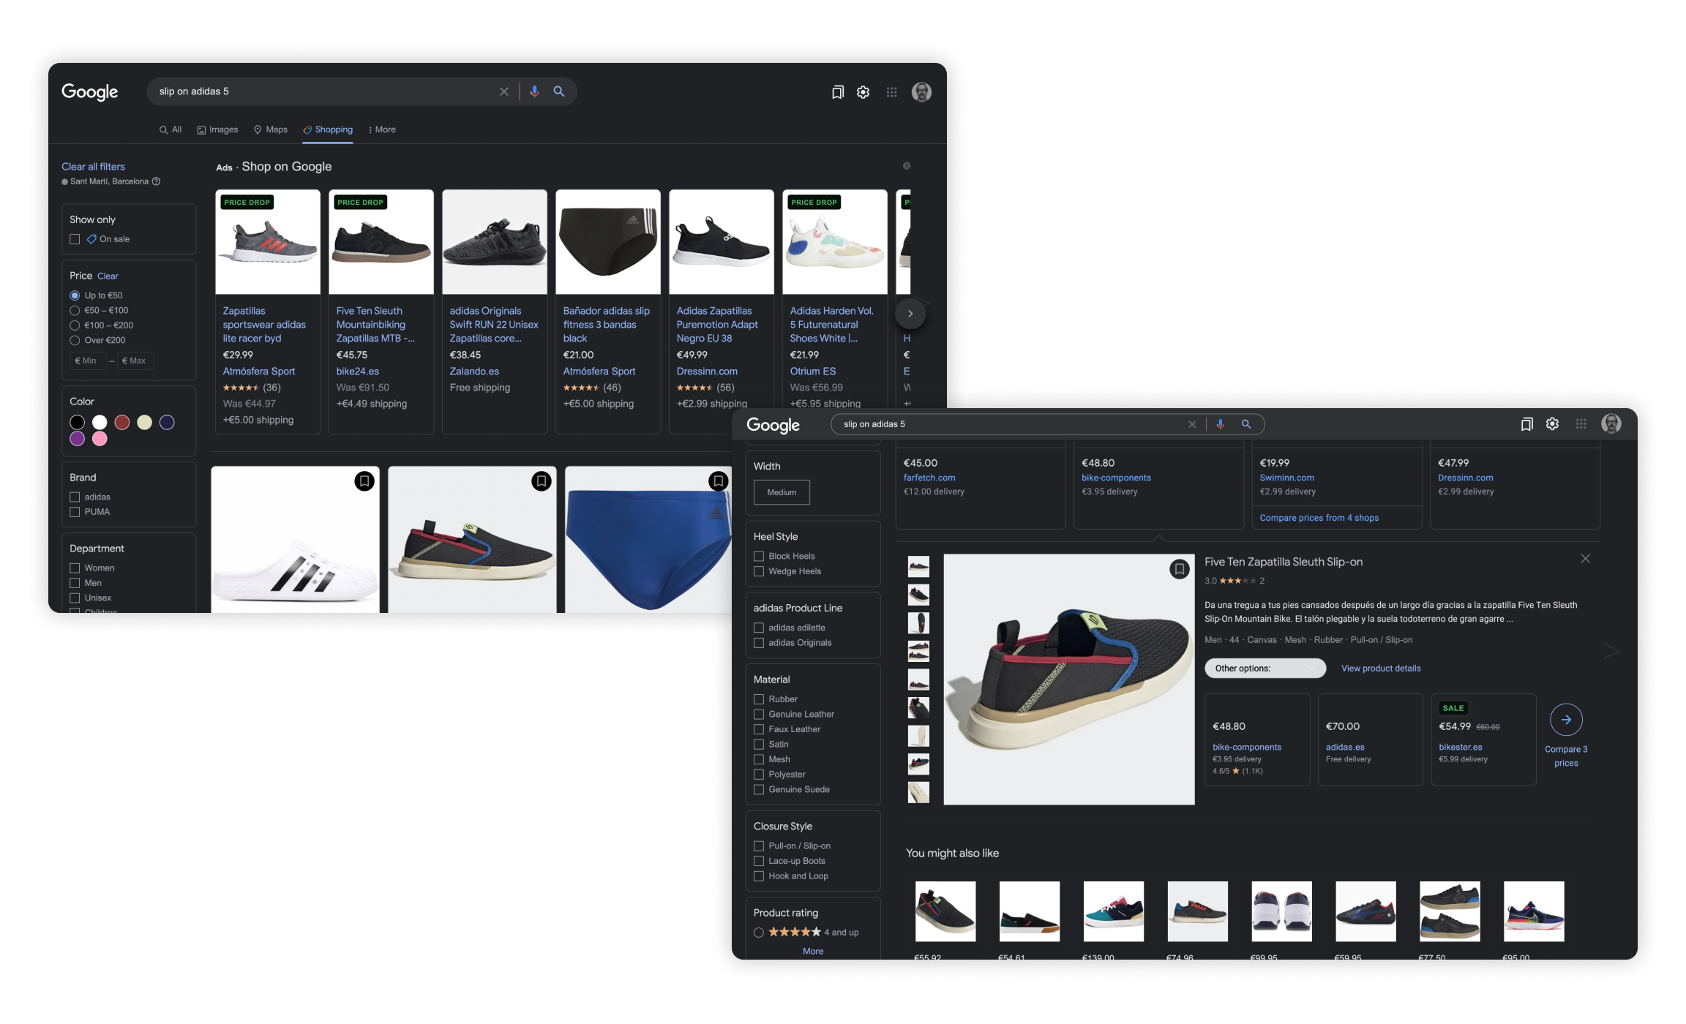Click info icon beside Shop on Google
1686x1024 pixels.
907,166
